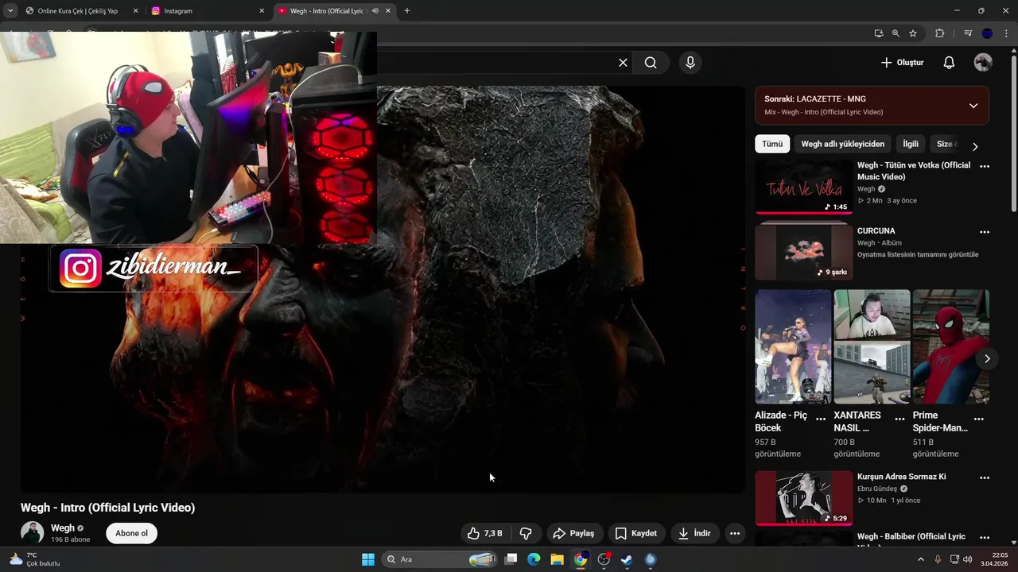This screenshot has height=572, width=1018.
Task: Click the install app icon in address bar
Action: [x=878, y=33]
